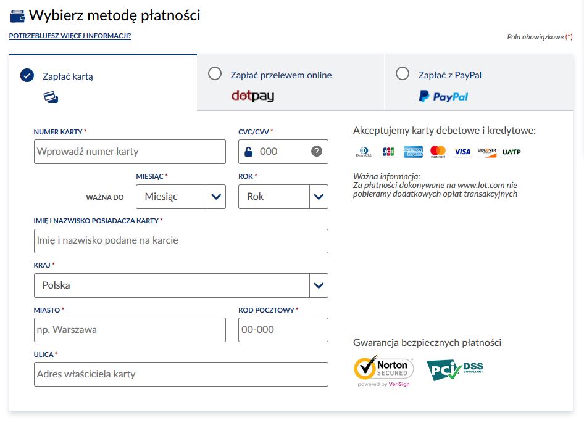
Task: Click the Mastercard logo
Action: pos(438,151)
